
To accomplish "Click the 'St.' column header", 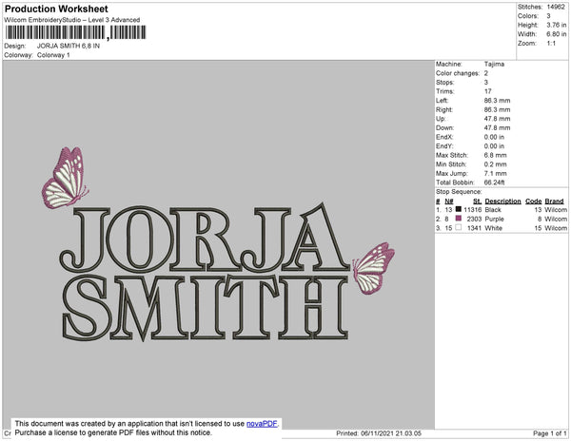I will pyautogui.click(x=477, y=201).
